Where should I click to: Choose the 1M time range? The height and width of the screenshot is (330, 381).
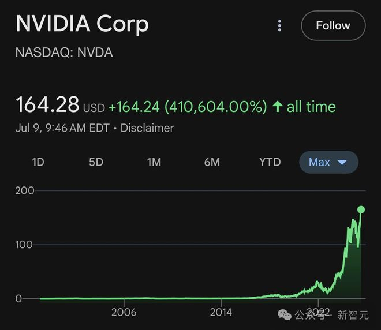(x=154, y=162)
